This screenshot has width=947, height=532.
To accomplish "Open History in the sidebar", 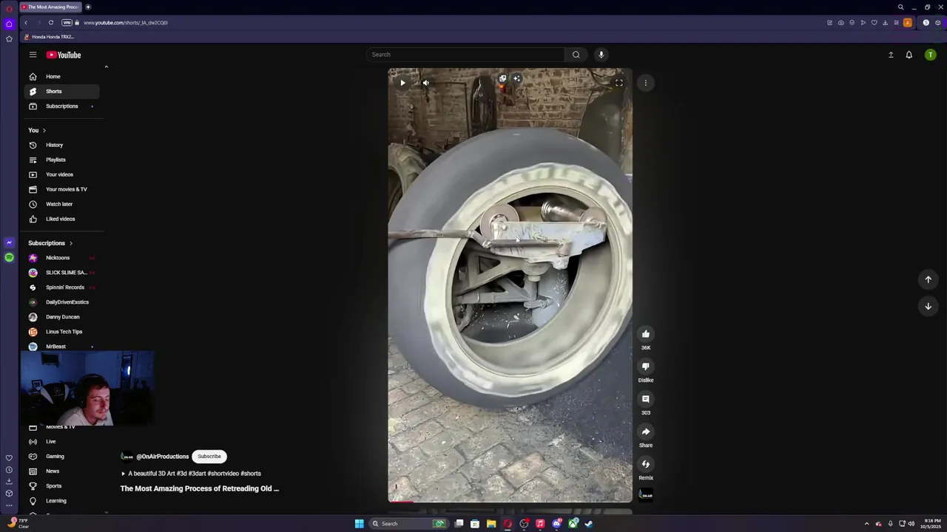I will (62, 145).
